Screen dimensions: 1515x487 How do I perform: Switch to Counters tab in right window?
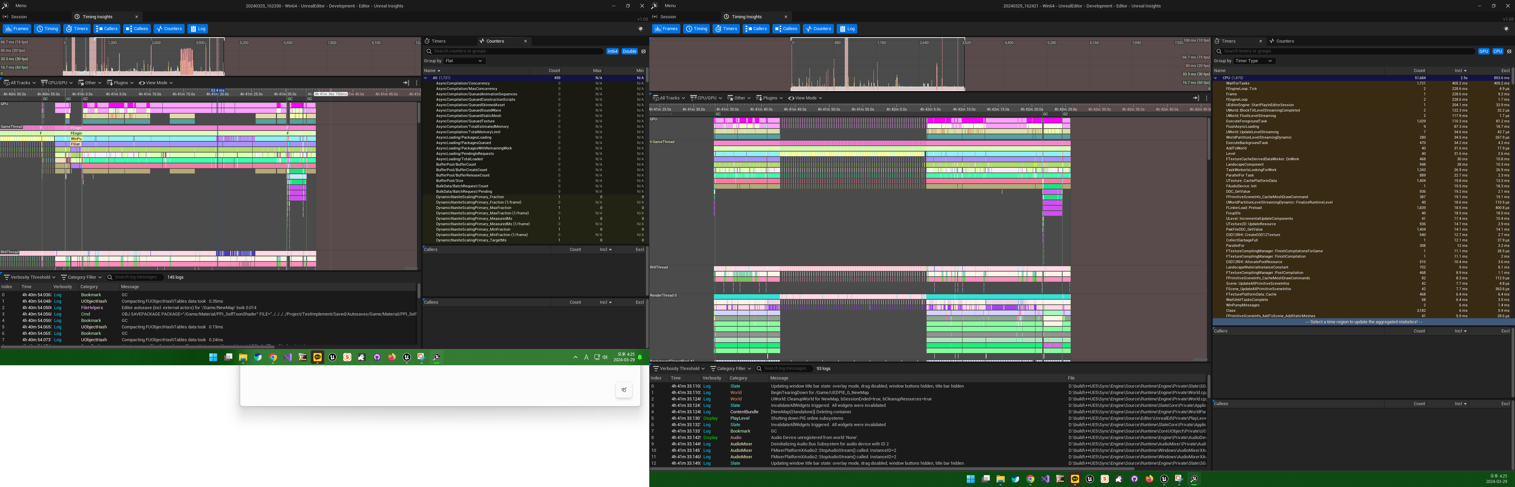[1284, 41]
